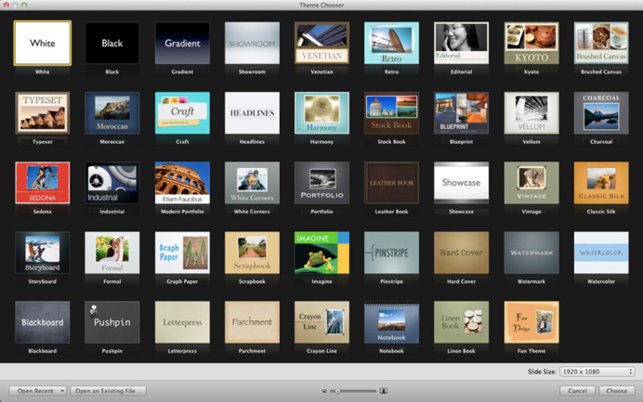This screenshot has height=402, width=643.
Task: Click the large thumbnail size icon
Action: [x=384, y=391]
